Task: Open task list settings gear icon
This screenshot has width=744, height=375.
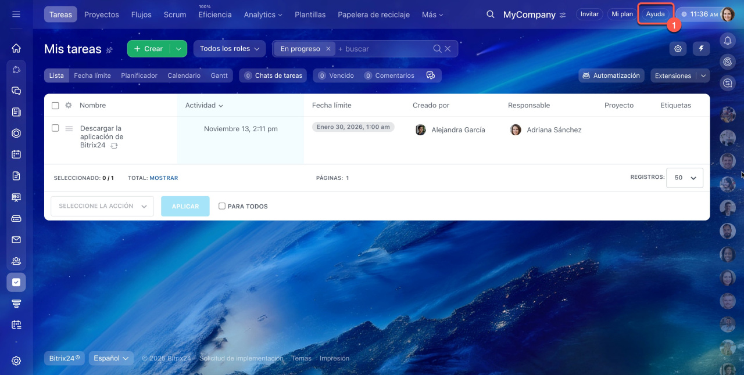Action: (x=678, y=49)
